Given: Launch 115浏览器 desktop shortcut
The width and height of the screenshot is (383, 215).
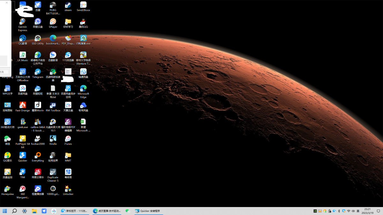Looking at the screenshot, I should [68, 57].
